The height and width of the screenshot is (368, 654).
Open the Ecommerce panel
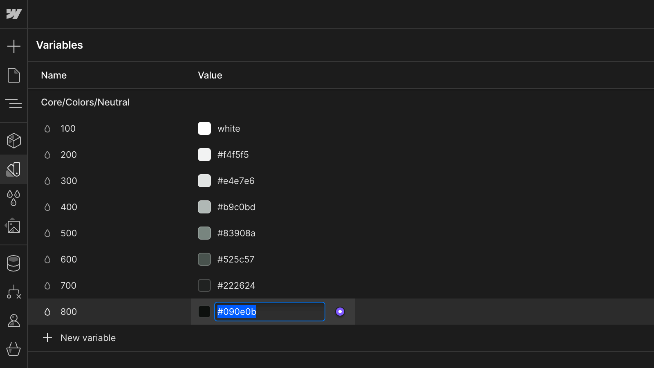pos(14,350)
